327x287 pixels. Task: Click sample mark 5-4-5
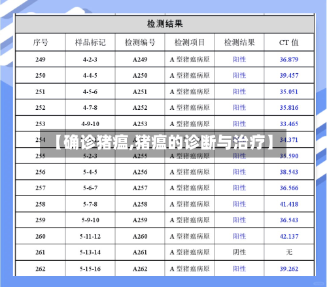[x=90, y=172]
